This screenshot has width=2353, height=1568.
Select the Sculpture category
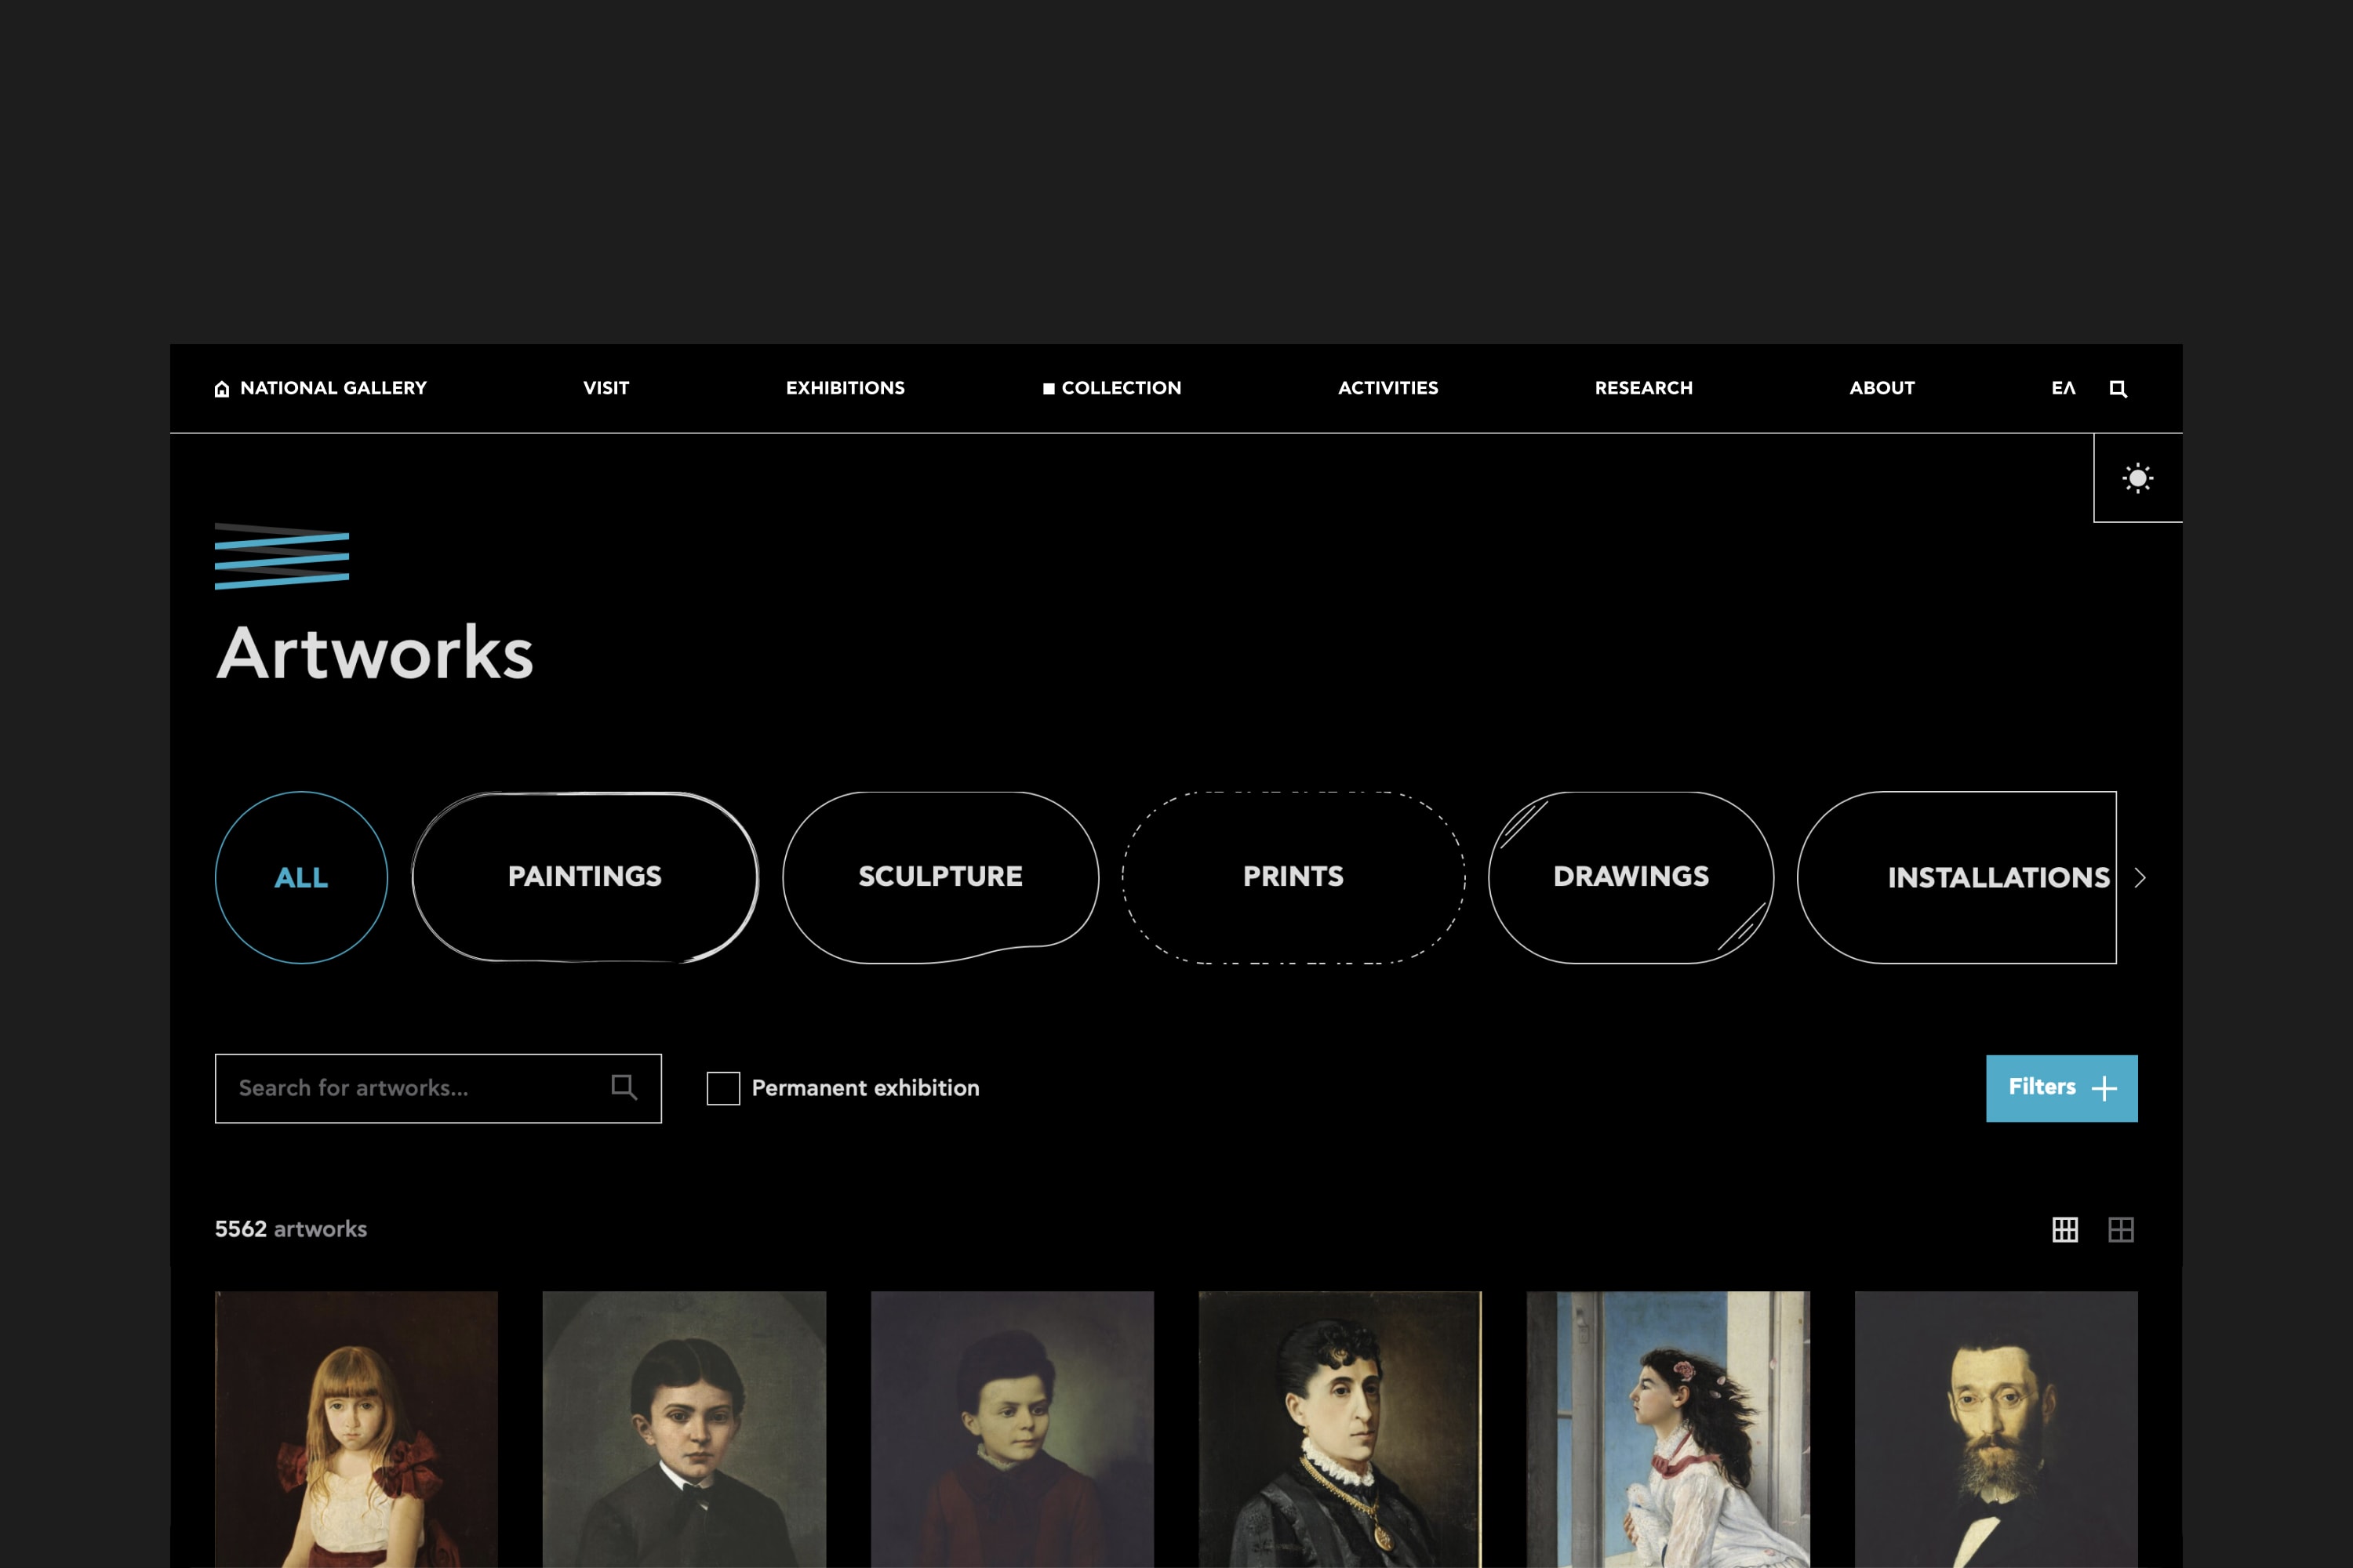(940, 878)
